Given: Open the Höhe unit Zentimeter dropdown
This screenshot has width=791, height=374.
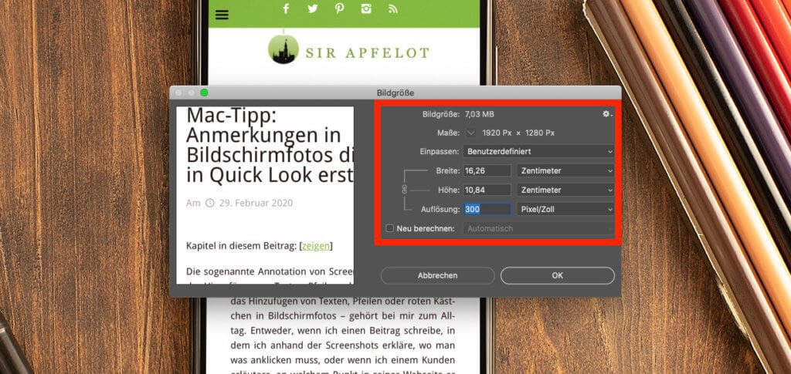Looking at the screenshot, I should coord(565,190).
